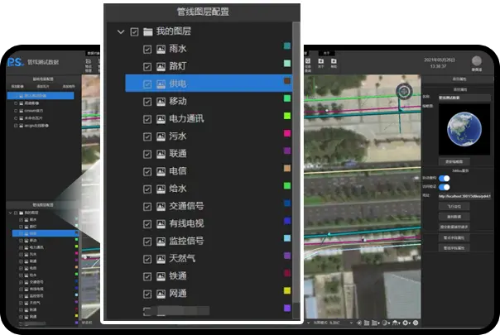This screenshot has width=500, height=335.
Task: Turn off the lower blue toggle switch above the URL field
Action: [445, 187]
